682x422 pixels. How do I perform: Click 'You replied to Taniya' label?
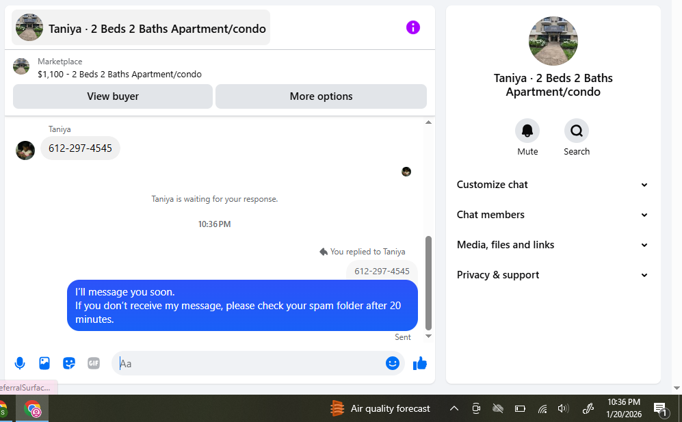pyautogui.click(x=367, y=252)
